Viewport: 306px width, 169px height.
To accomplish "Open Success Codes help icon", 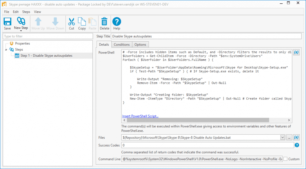I will click(297, 145).
